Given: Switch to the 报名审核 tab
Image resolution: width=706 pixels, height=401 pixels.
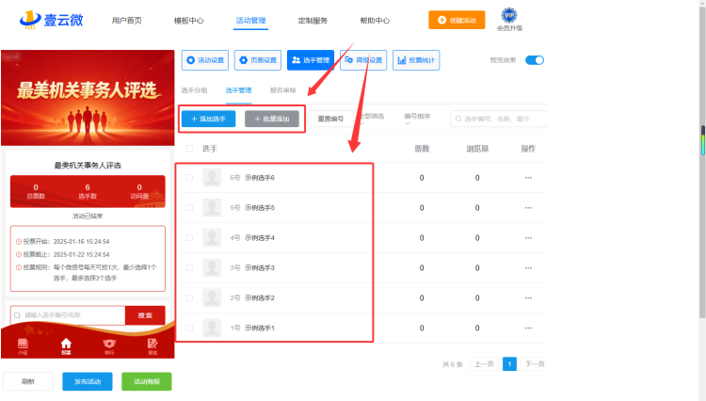Looking at the screenshot, I should click(x=282, y=90).
